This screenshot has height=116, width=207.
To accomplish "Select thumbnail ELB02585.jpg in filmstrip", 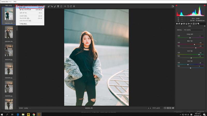I will pos(9,69).
